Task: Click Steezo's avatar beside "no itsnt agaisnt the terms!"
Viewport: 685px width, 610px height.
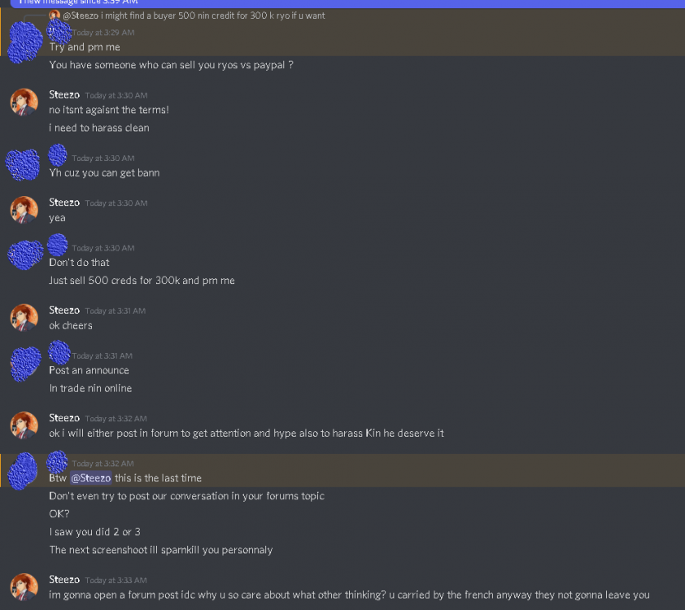Action: pos(24,102)
